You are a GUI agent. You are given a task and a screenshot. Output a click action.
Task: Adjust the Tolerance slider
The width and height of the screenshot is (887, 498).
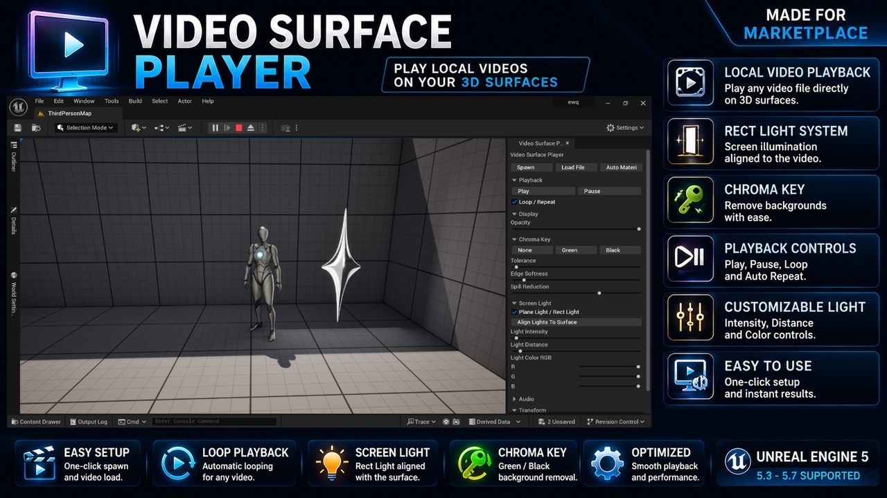(576, 267)
